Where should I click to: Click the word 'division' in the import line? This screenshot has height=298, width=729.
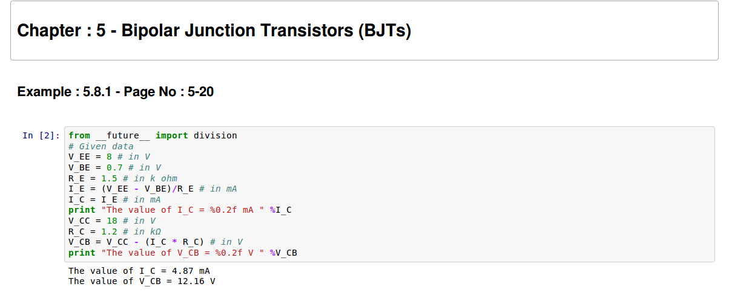215,135
